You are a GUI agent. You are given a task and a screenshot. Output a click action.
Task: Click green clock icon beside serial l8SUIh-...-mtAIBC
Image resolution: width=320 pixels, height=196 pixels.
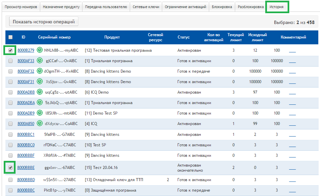[40, 113]
